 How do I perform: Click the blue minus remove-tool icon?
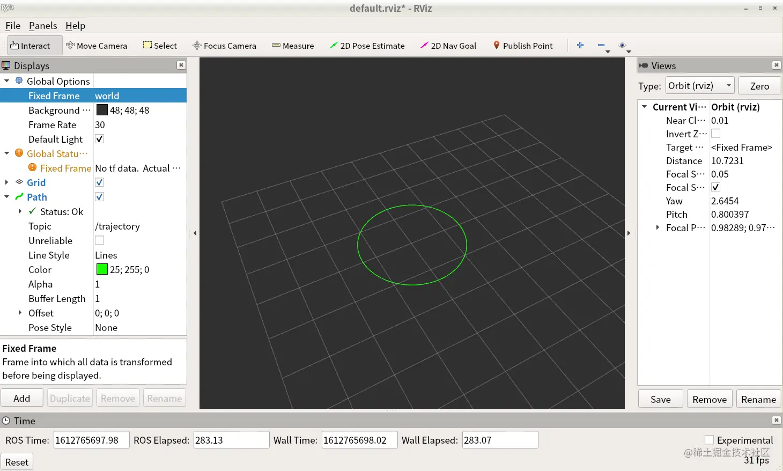601,46
